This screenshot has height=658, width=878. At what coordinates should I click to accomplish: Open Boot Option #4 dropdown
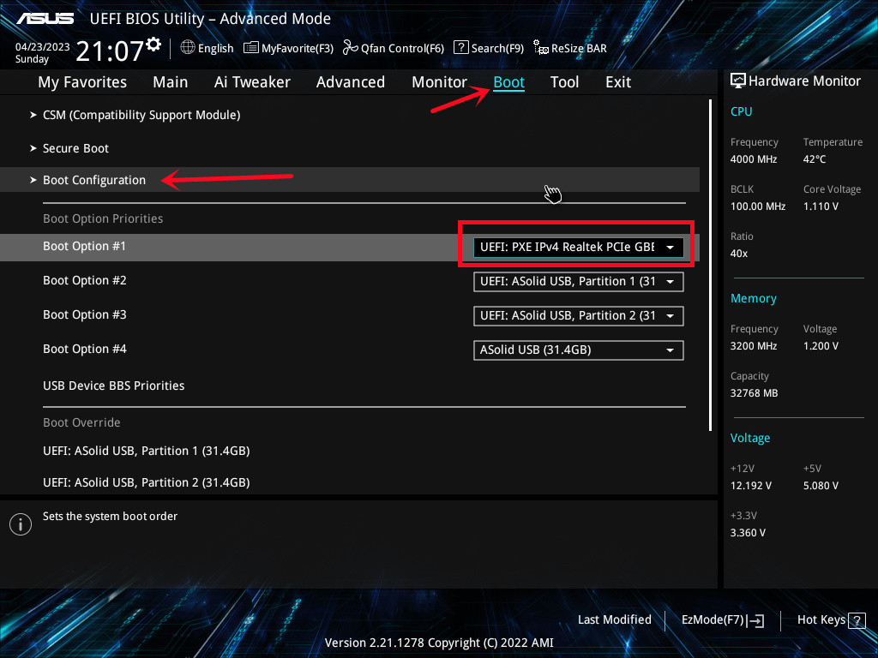click(x=579, y=350)
